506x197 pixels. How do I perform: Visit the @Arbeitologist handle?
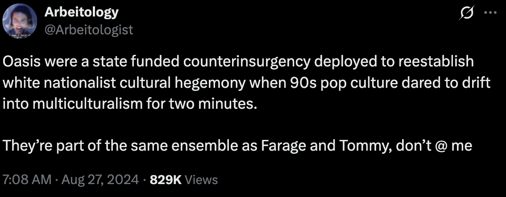89,30
